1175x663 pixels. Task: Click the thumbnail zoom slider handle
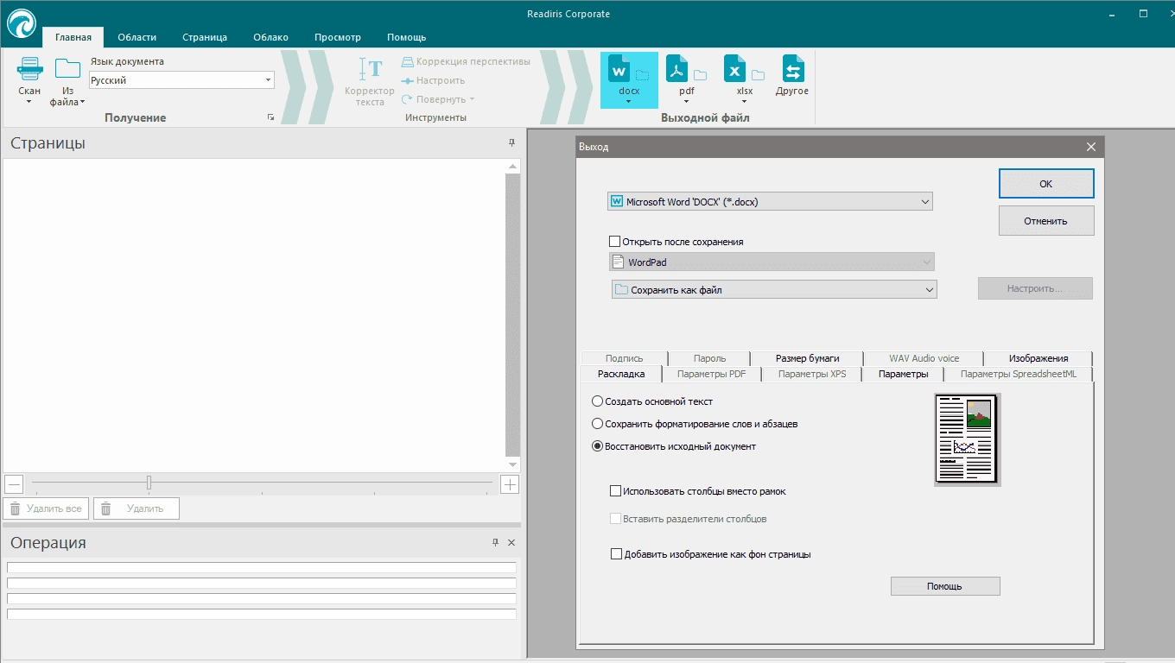click(149, 483)
